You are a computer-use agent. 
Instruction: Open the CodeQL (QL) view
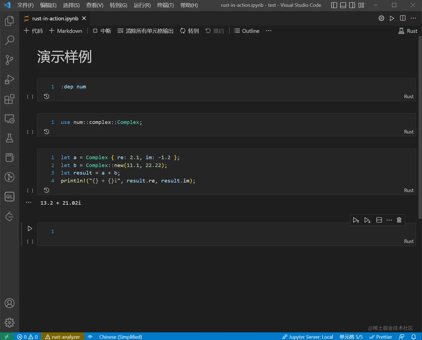click(9, 197)
